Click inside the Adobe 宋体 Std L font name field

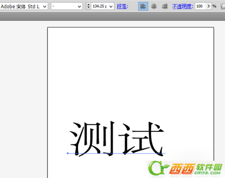tap(21, 6)
